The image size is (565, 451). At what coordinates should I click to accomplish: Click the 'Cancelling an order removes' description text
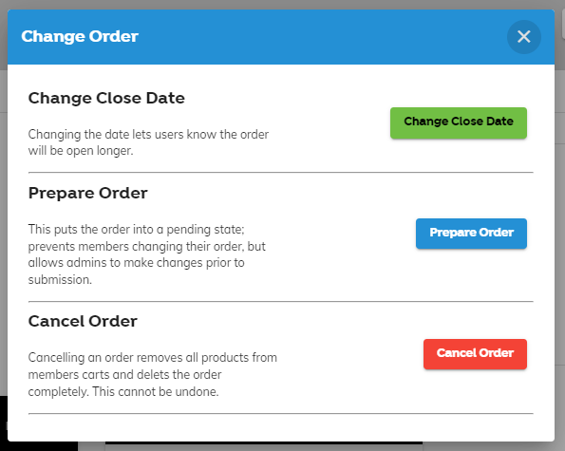click(153, 375)
